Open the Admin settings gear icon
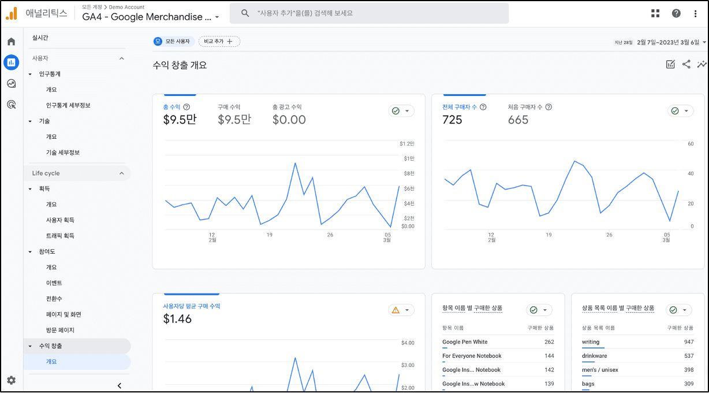This screenshot has width=709, height=393. coord(11,380)
